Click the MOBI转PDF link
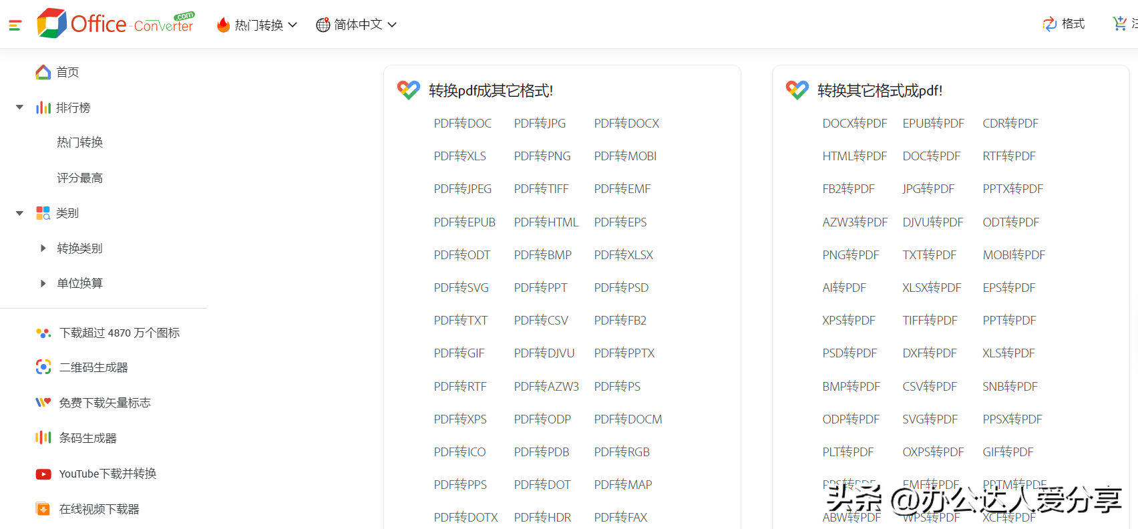 click(1014, 255)
